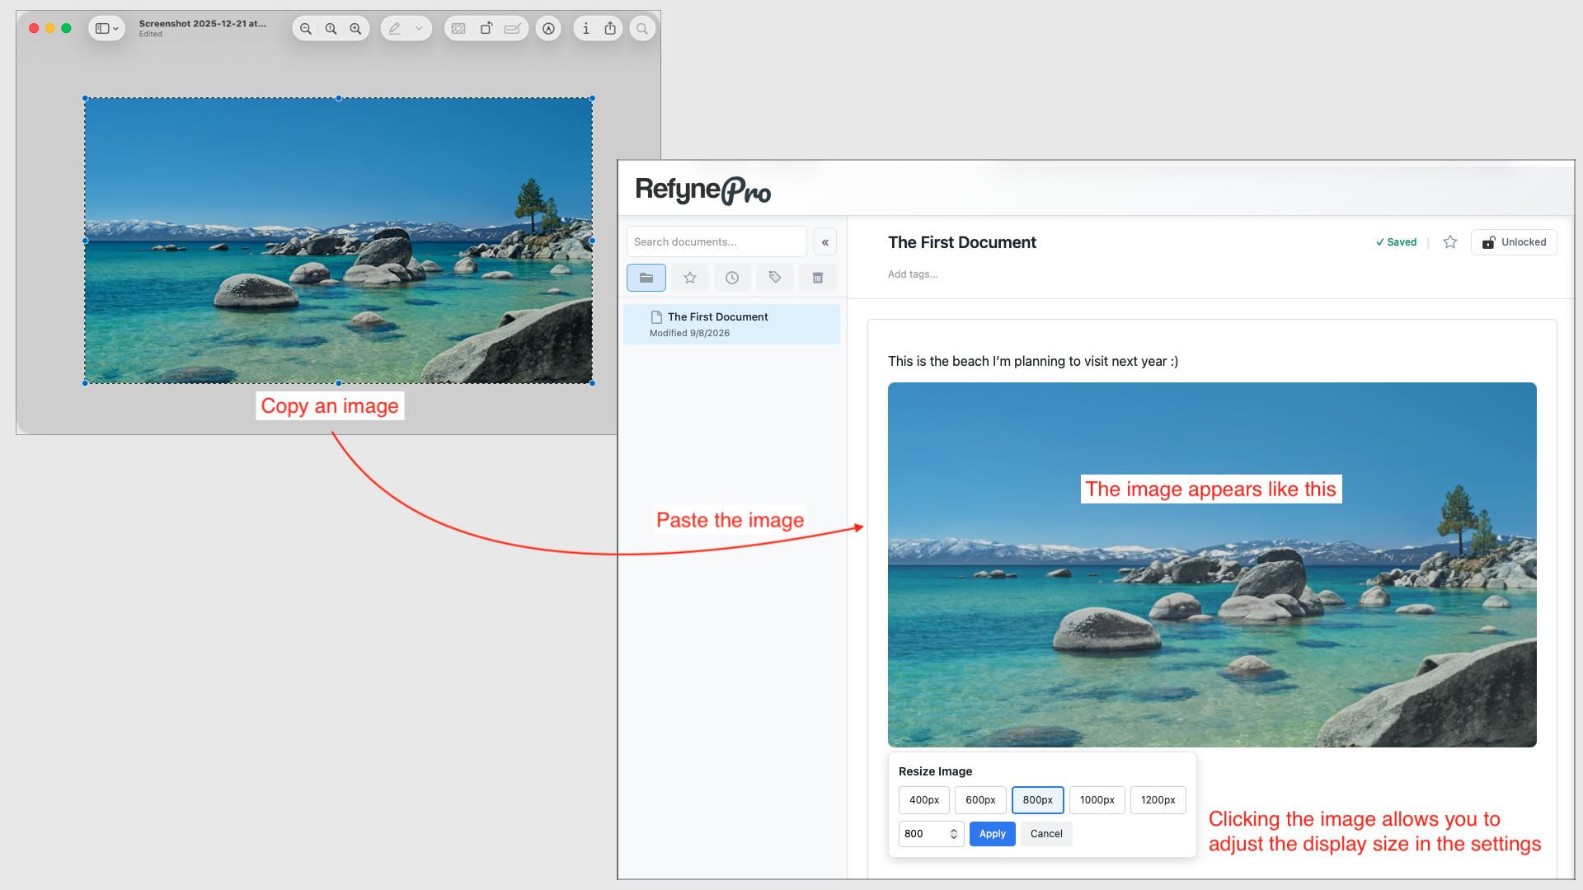
Task: Expand the highlight pen options chevron
Action: (419, 29)
